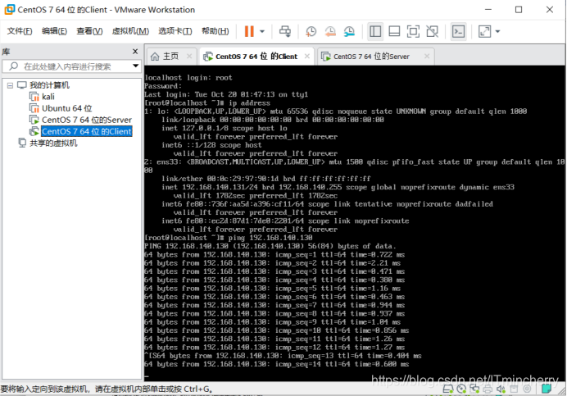This screenshot has width=567, height=396.
Task: Open the snapshot manager
Action: pyautogui.click(x=349, y=31)
